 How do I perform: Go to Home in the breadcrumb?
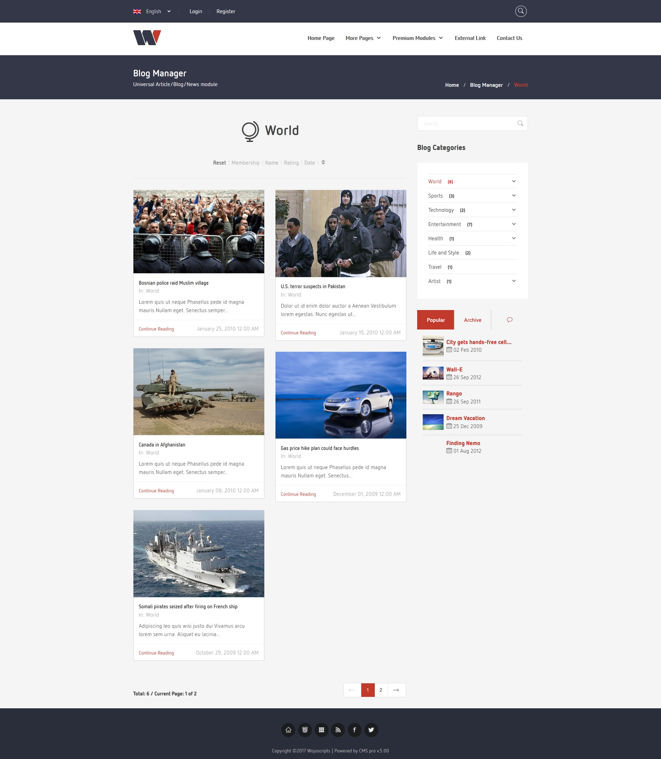click(452, 85)
